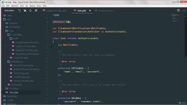Open Kernel.php in the tree
Screen dimensions: 187x105
coord(15,85)
